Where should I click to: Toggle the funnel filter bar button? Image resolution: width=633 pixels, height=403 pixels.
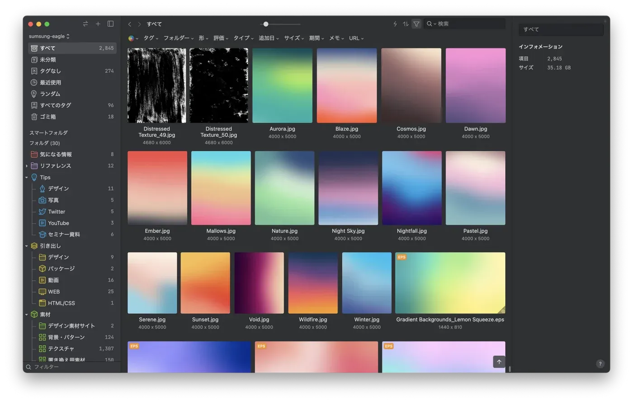[x=416, y=24]
